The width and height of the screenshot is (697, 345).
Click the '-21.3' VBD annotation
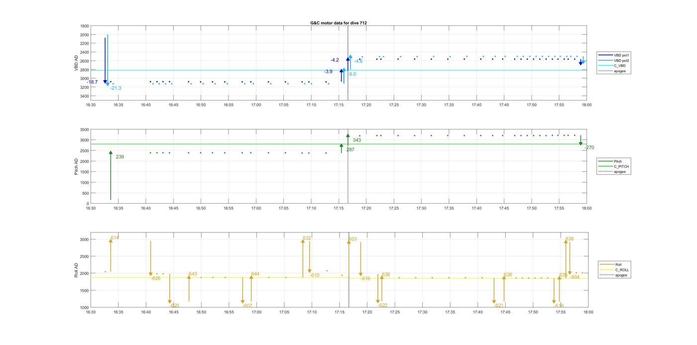[x=116, y=88]
